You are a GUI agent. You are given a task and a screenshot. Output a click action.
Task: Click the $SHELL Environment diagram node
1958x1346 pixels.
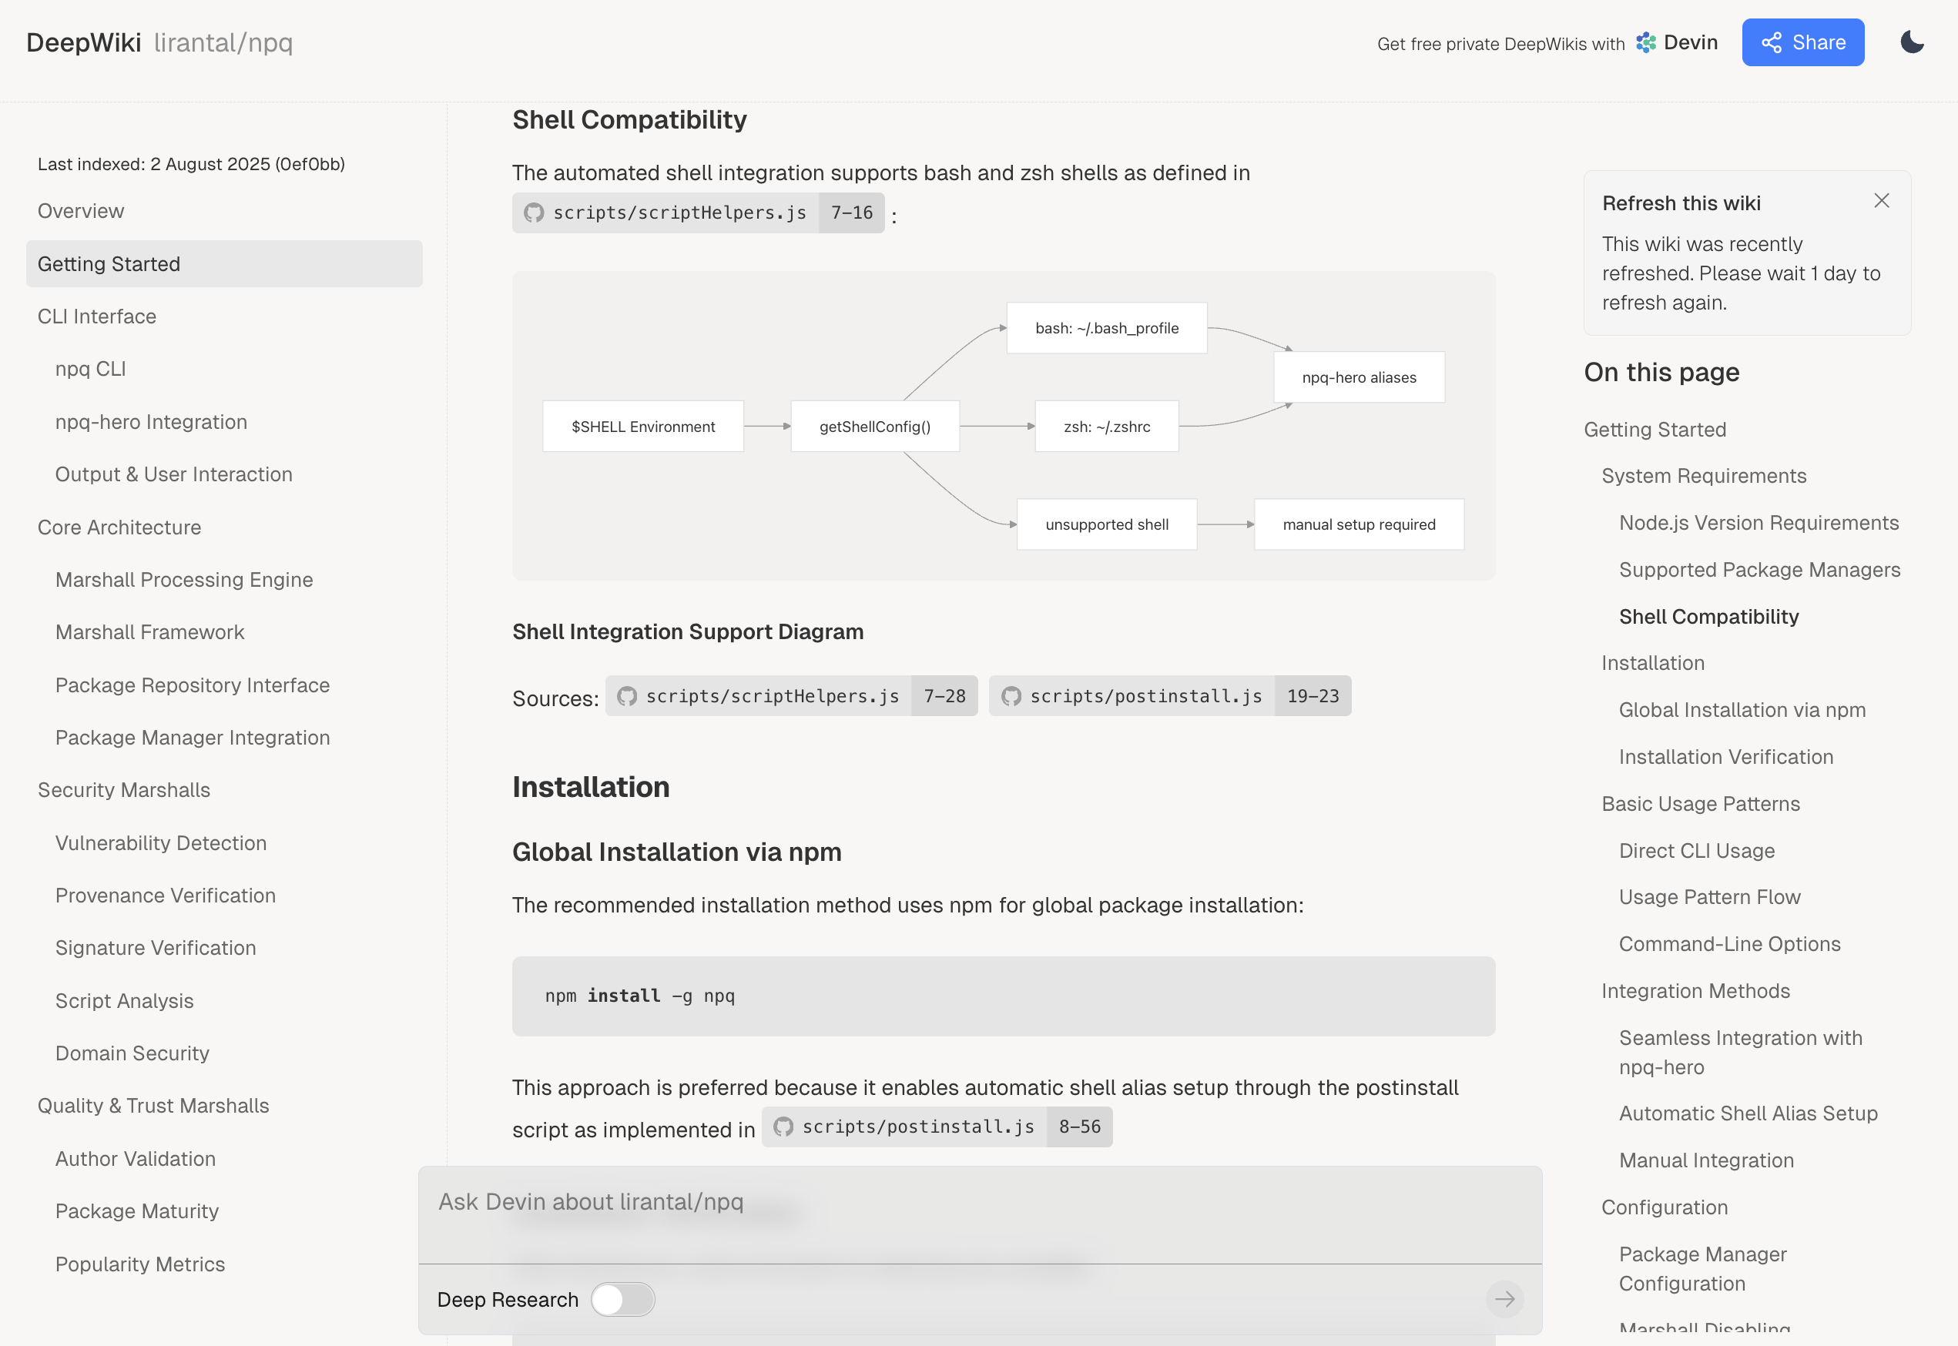pos(643,426)
